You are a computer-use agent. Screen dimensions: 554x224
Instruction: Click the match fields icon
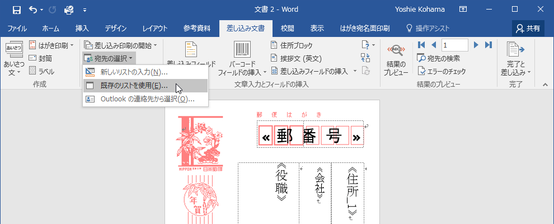tap(365, 58)
